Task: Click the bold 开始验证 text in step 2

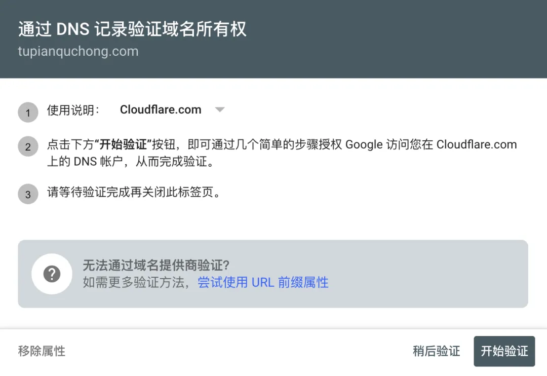Action: [124, 144]
